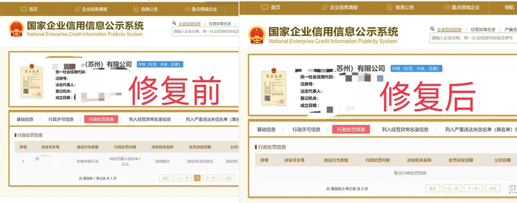The image size is (517, 203).
Task: Click the national emblem logo in left screenshot
Action: coord(16,29)
